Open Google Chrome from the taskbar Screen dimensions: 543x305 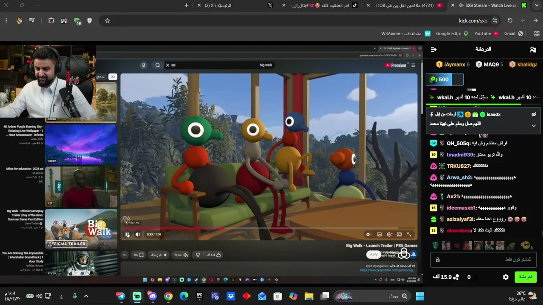click(168, 296)
